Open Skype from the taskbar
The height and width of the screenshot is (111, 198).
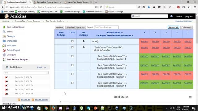click(89, 108)
